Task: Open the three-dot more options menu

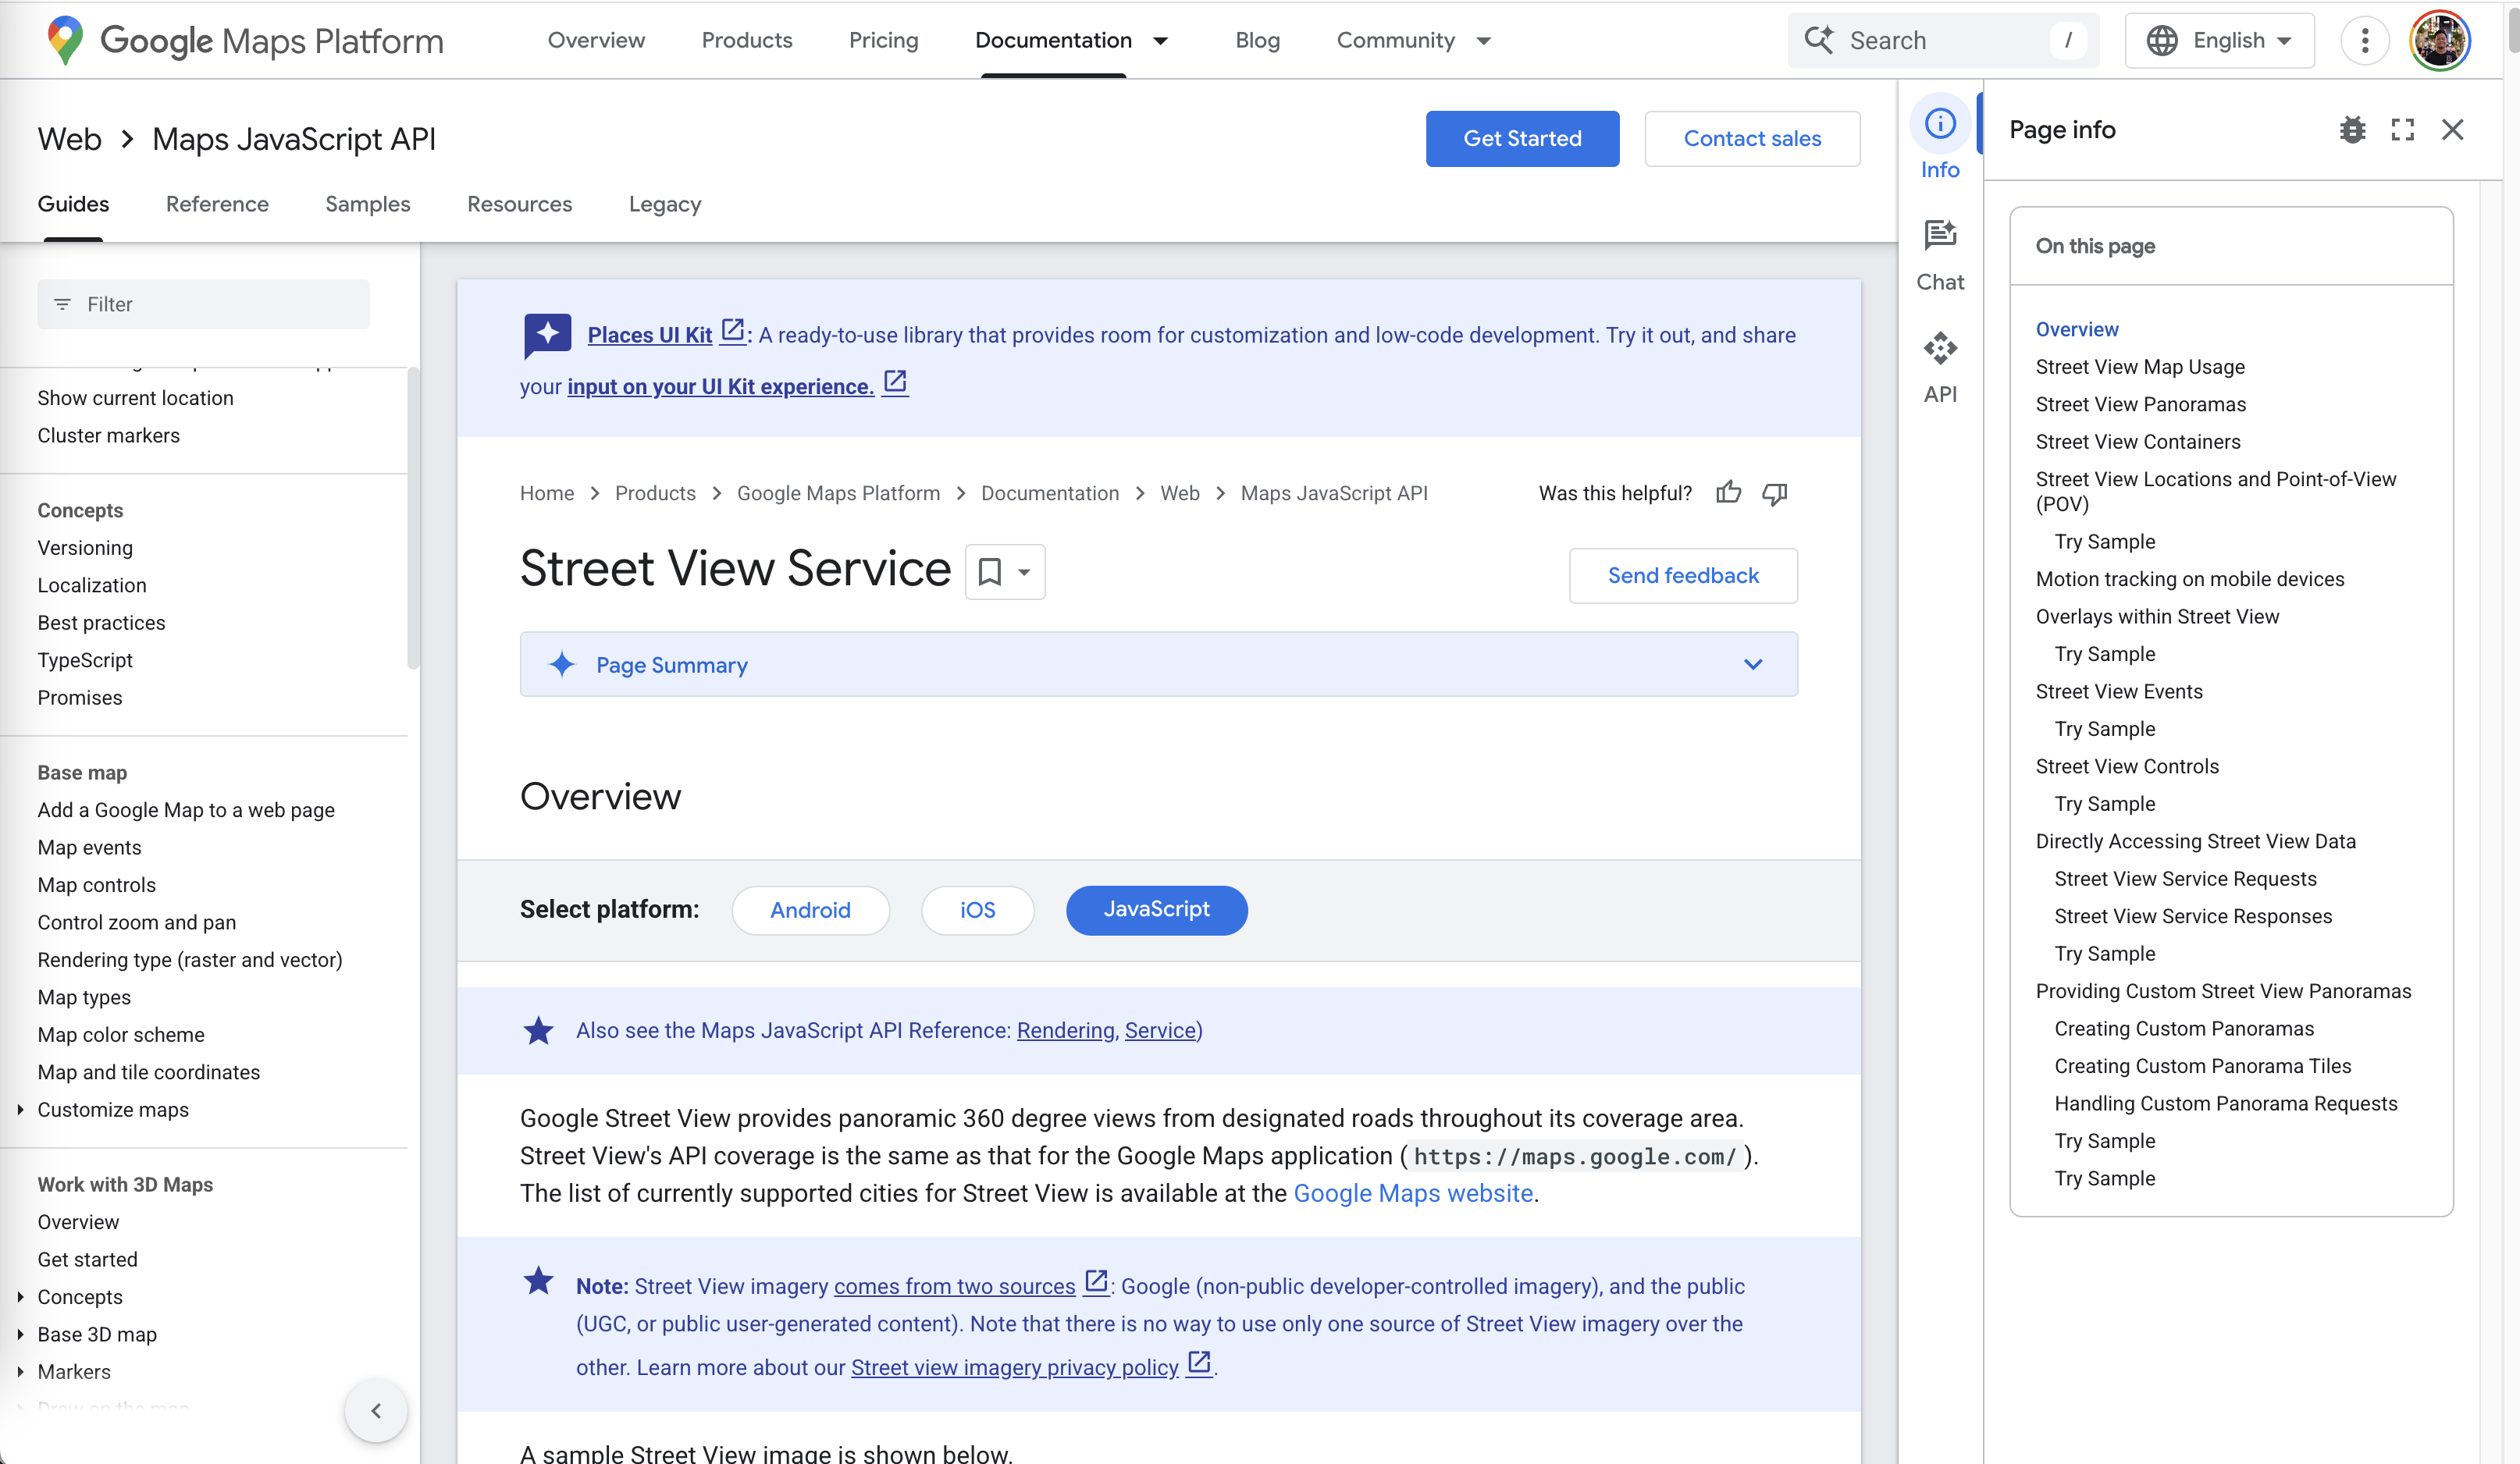Action: click(2364, 41)
